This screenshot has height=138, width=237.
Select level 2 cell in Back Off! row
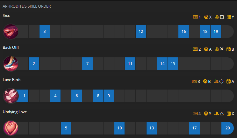click(34, 64)
